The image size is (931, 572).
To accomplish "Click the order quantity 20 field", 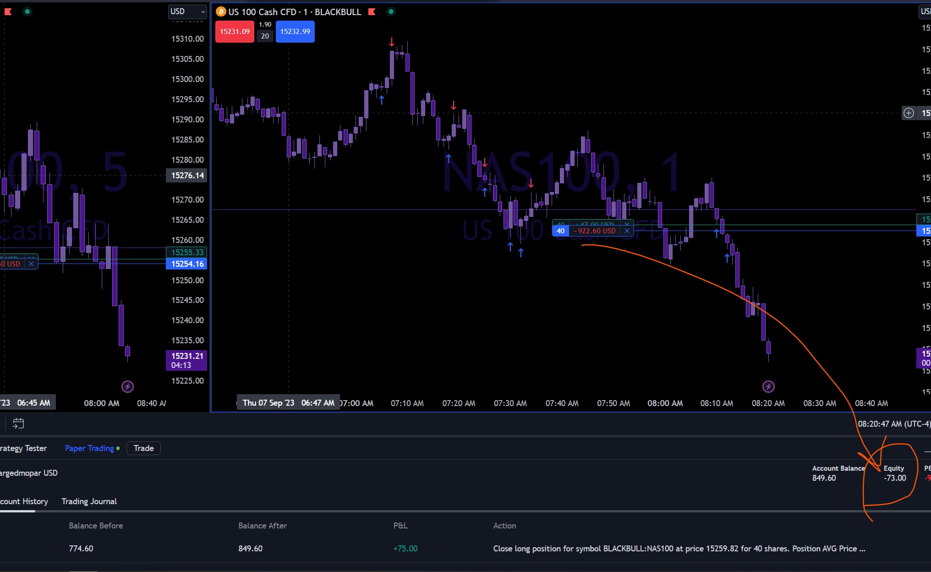I will pos(265,36).
